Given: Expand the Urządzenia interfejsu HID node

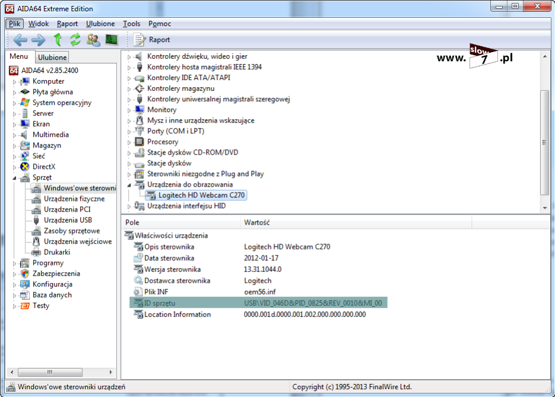Looking at the screenshot, I should (129, 207).
